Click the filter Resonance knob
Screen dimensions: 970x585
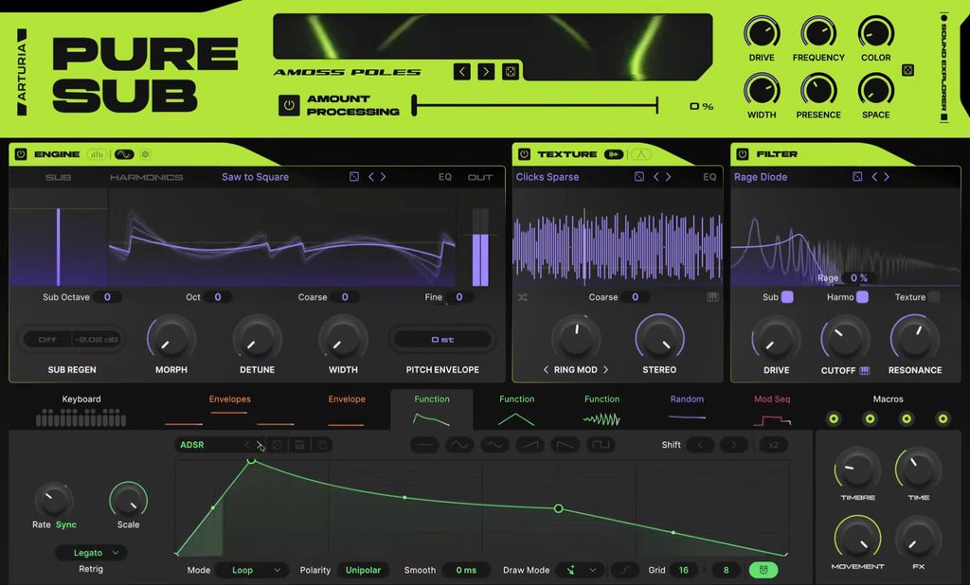click(915, 339)
